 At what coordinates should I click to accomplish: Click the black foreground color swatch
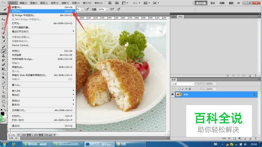tap(2, 114)
